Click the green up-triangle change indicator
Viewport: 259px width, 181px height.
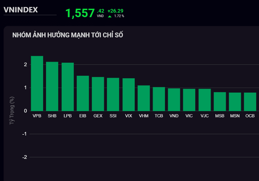(x=110, y=16)
